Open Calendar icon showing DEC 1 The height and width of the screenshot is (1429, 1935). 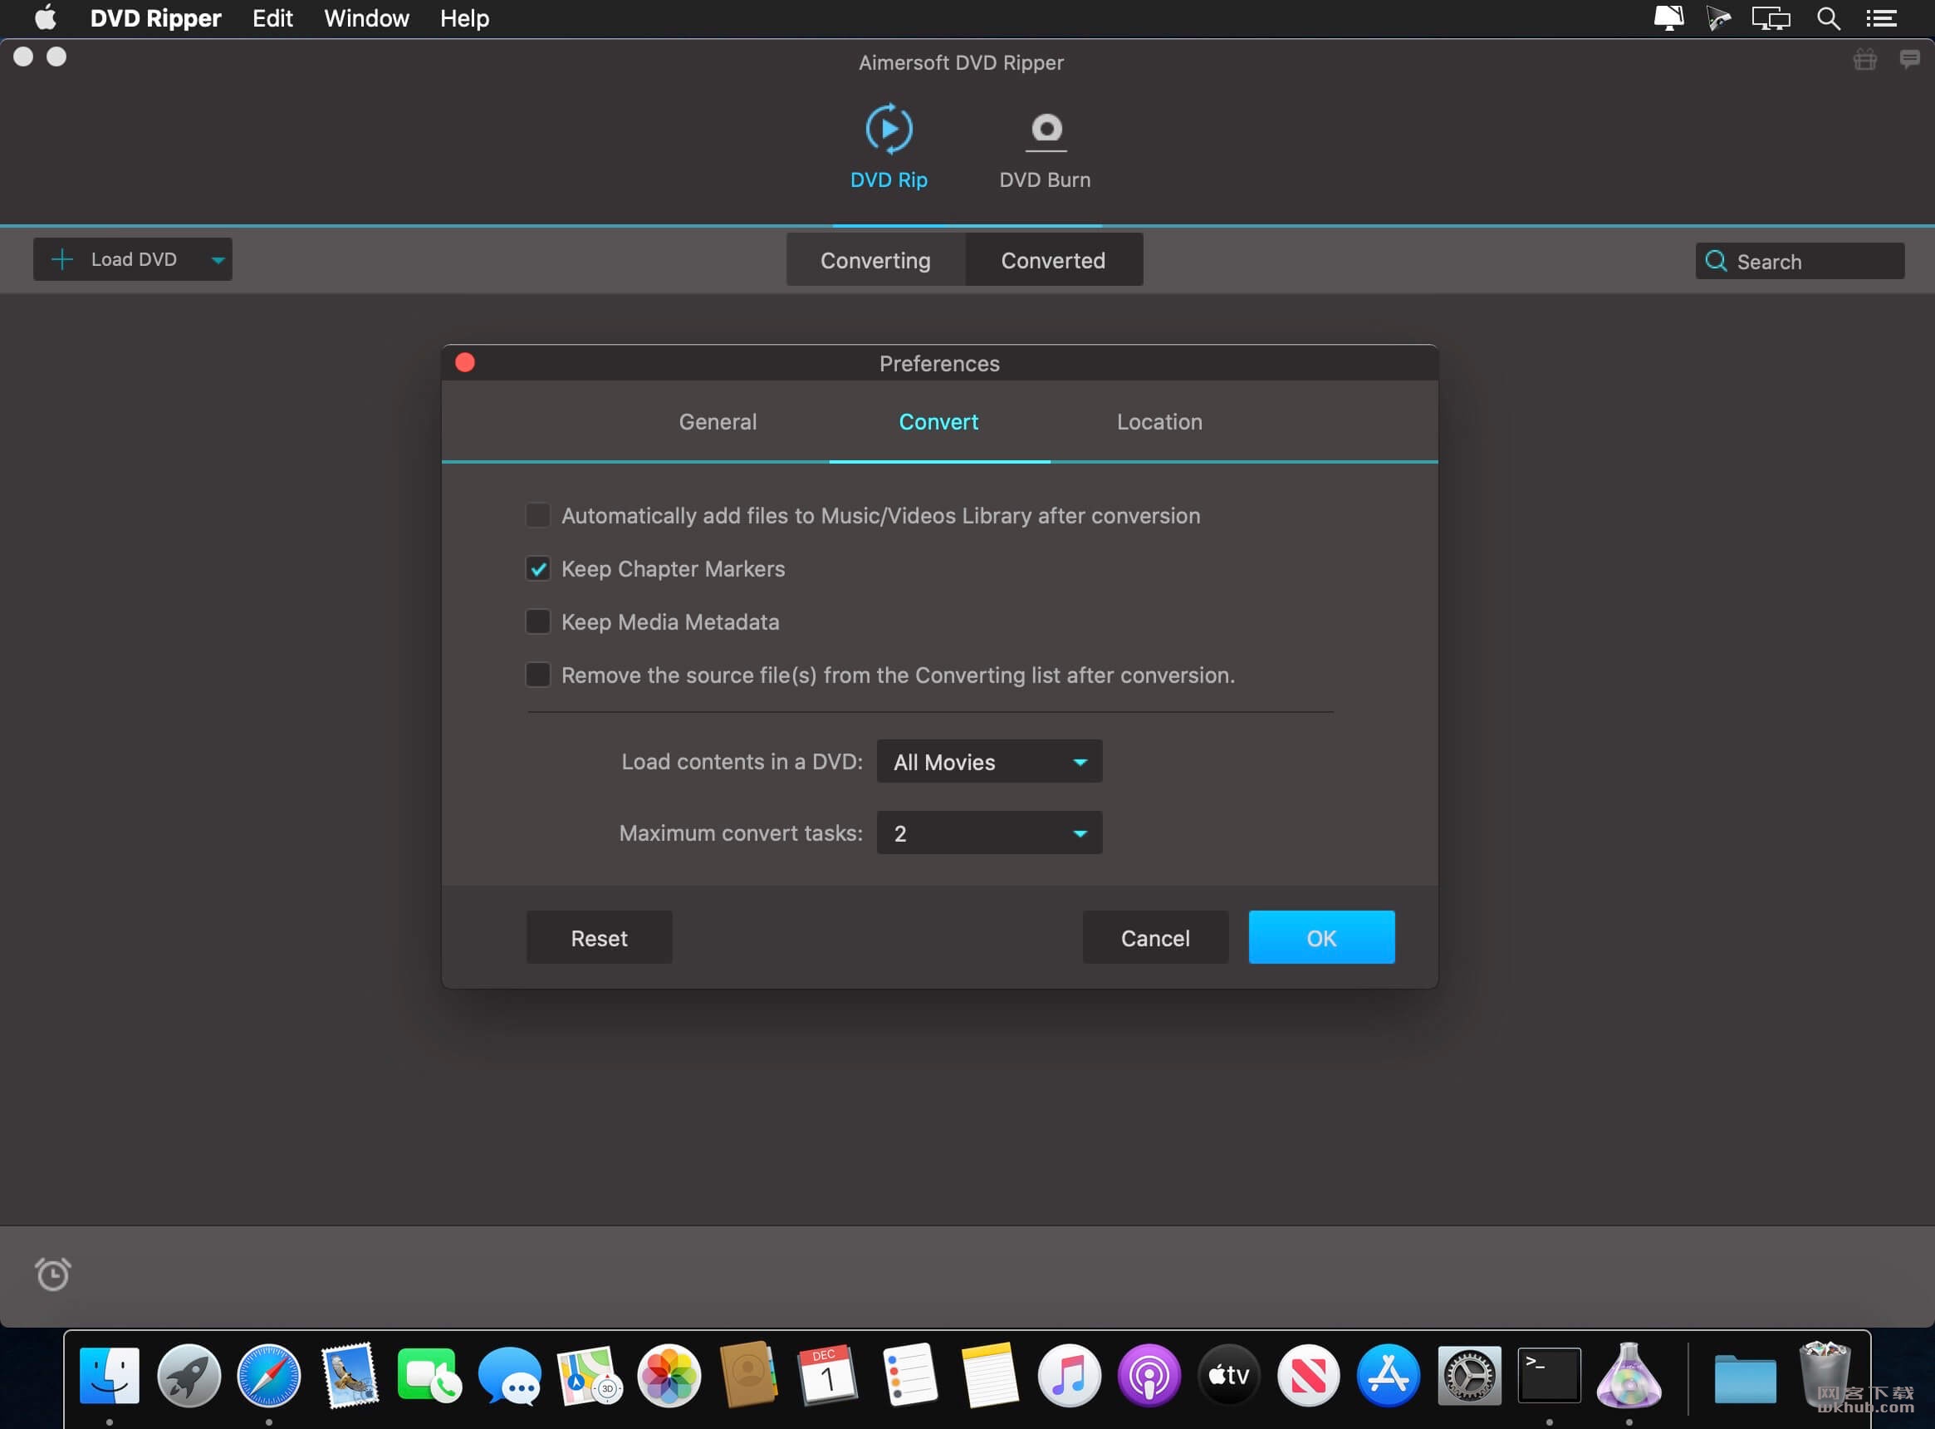coord(828,1375)
